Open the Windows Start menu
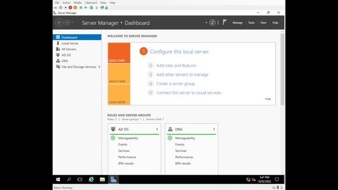The height and width of the screenshot is (190, 338). (x=58, y=179)
